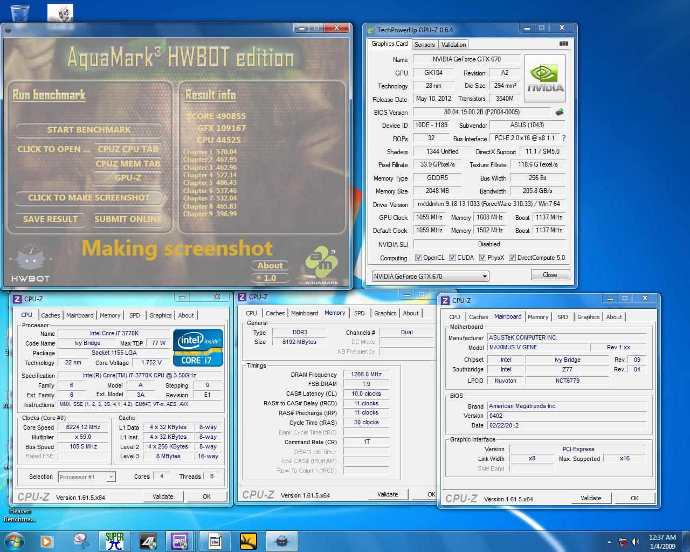Open the NVIDIA GeForce GTX 670 GPU dropdown
The height and width of the screenshot is (552, 690).
click(430, 276)
